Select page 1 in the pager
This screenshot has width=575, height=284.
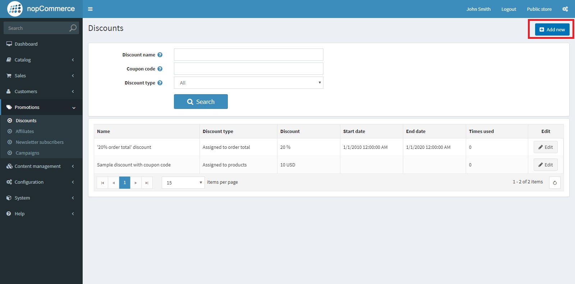pyautogui.click(x=125, y=183)
